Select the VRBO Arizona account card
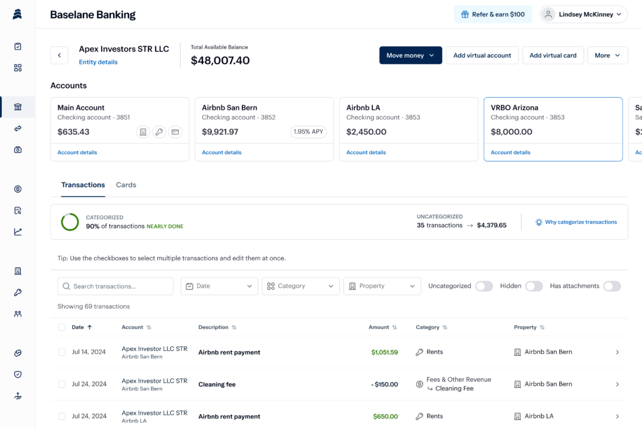 (x=553, y=129)
